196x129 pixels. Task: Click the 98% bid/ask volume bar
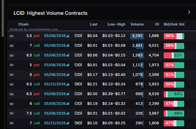coord(174,114)
